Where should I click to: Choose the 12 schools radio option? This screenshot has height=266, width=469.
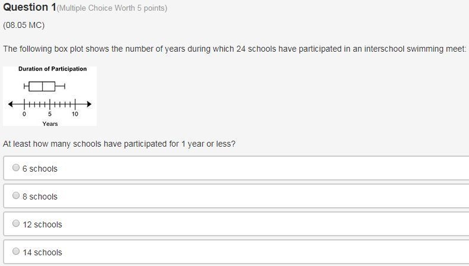tap(16, 223)
